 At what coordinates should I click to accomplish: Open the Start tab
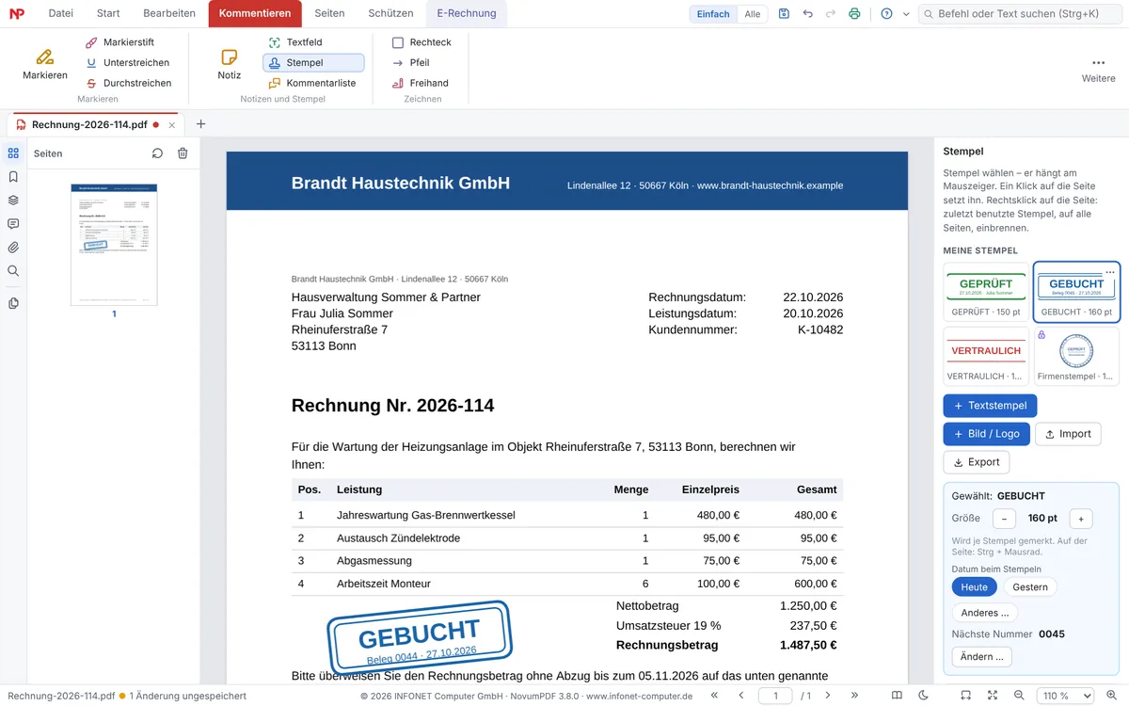[x=108, y=13]
